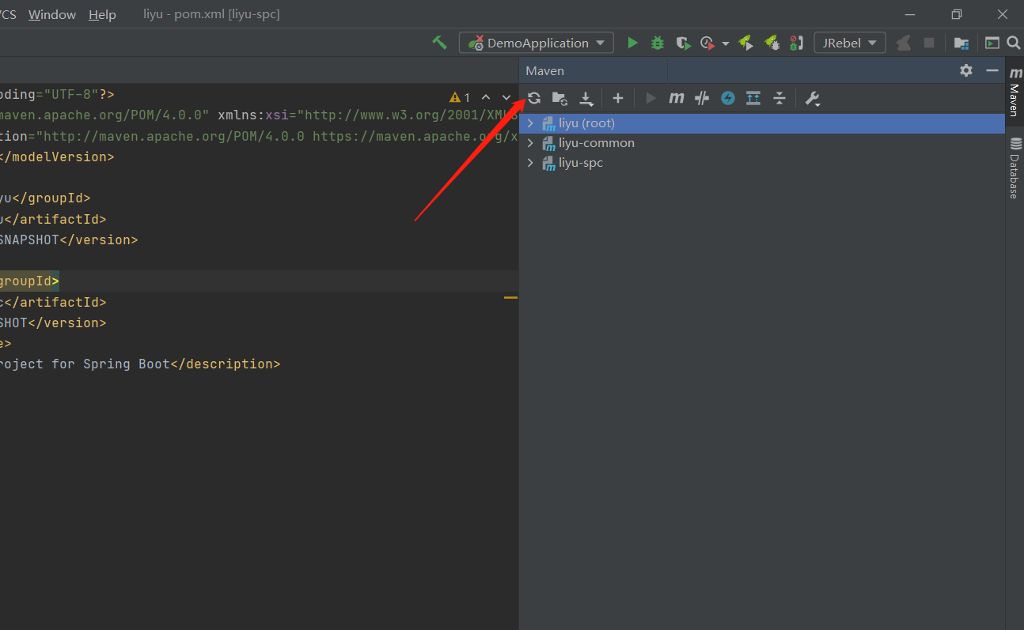This screenshot has width=1024, height=630.
Task: Click the Build Project hammer icon
Action: coord(439,43)
